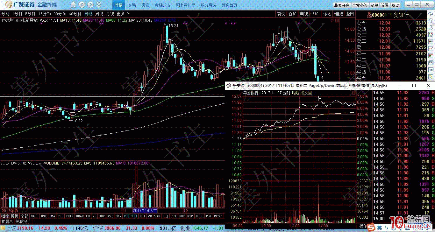The width and height of the screenshot is (435, 232).
Task: Click the small square icon above price axis
Action: (337, 20)
